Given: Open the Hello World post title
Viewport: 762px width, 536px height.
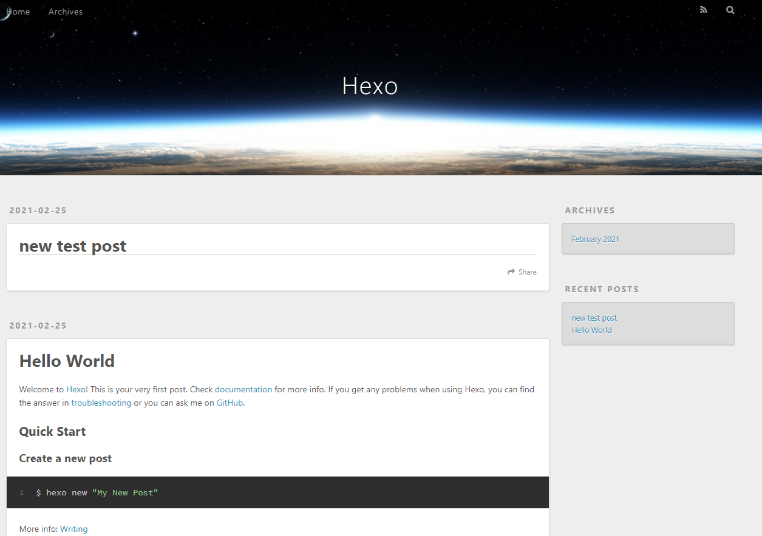Looking at the screenshot, I should point(67,361).
